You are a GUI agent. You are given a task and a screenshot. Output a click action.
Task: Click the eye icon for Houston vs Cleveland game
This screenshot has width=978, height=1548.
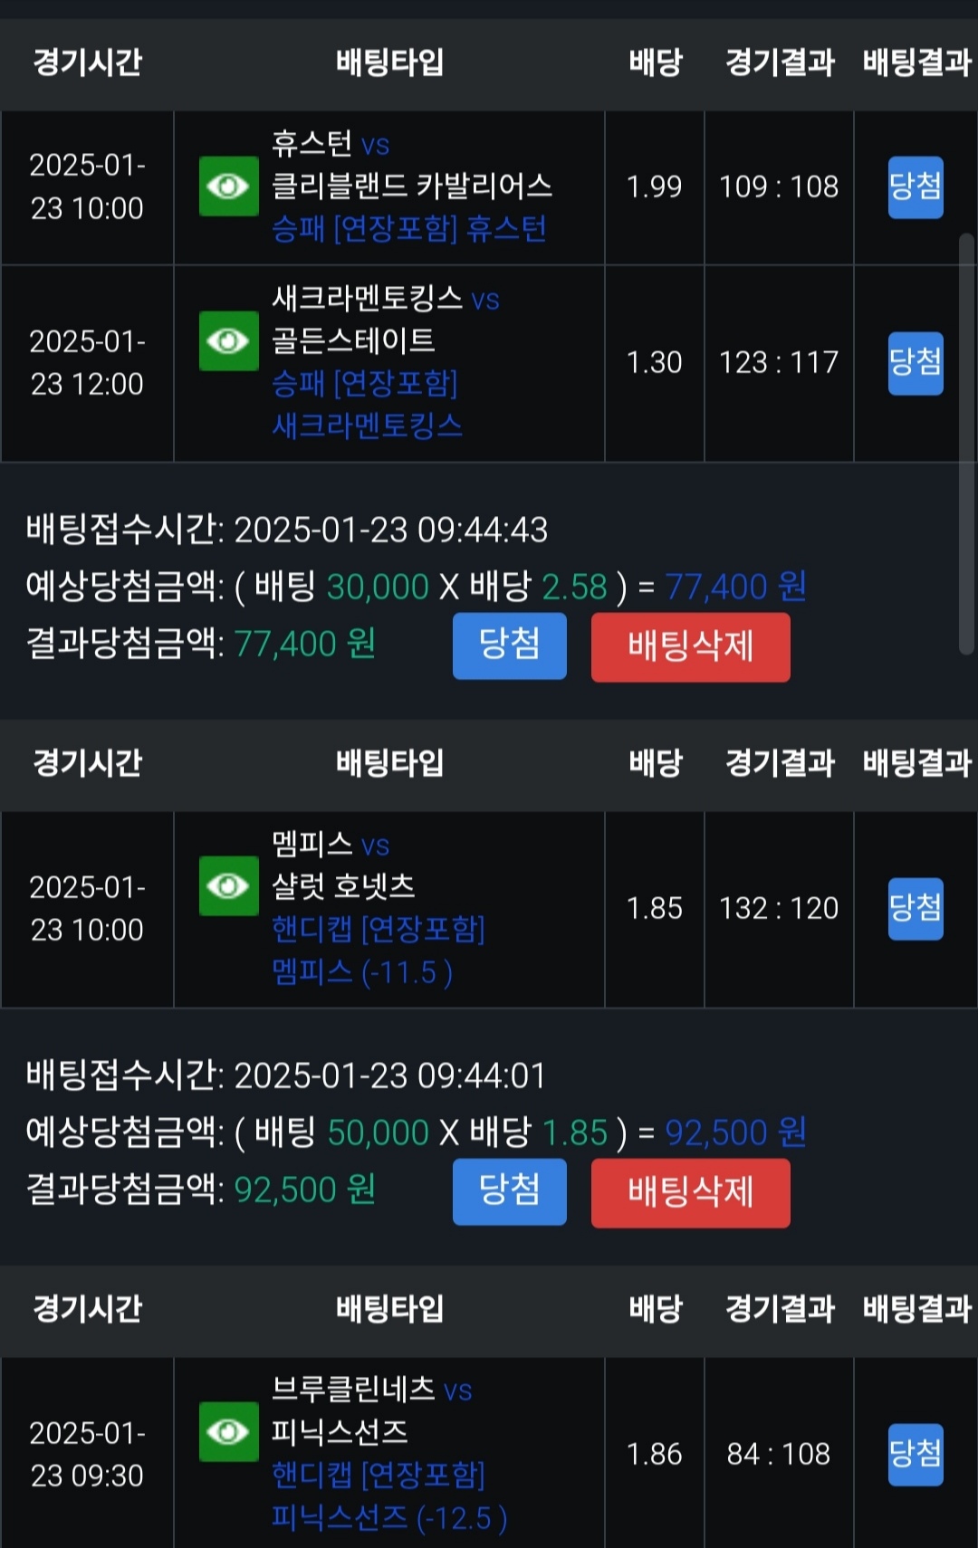click(x=228, y=186)
